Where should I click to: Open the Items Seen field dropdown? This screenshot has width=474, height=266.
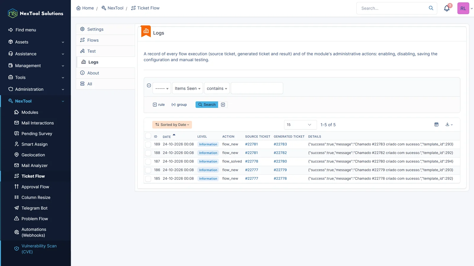point(188,88)
